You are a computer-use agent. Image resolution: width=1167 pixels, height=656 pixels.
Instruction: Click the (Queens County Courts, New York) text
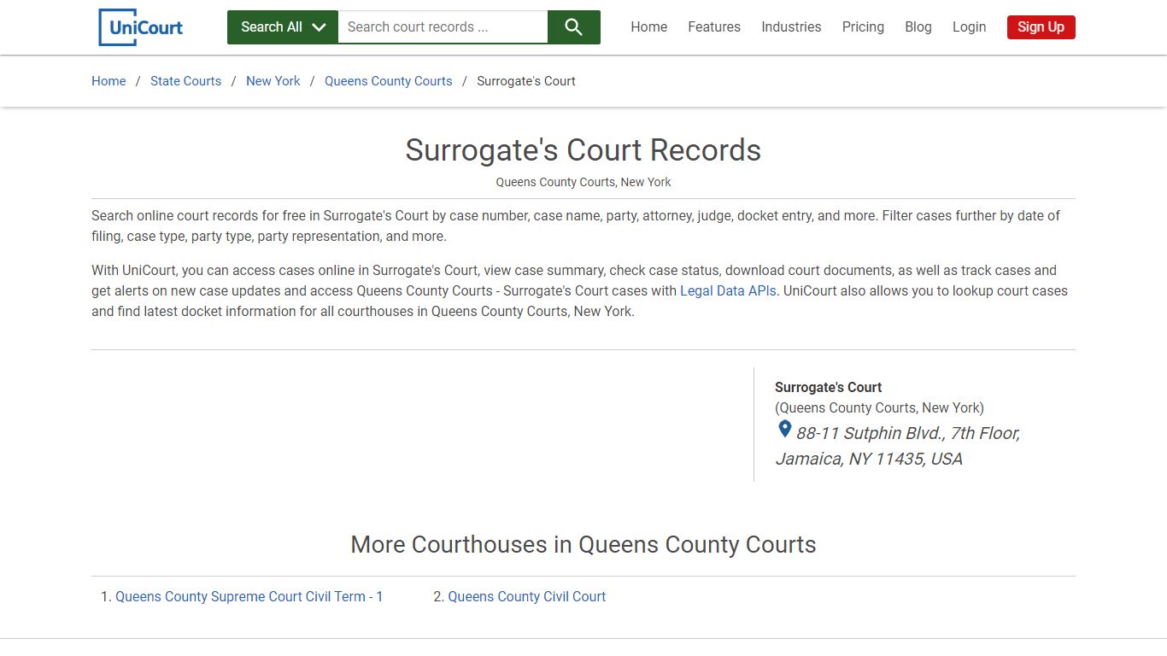(x=879, y=408)
